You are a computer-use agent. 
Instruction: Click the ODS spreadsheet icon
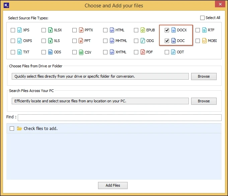(x=50, y=52)
